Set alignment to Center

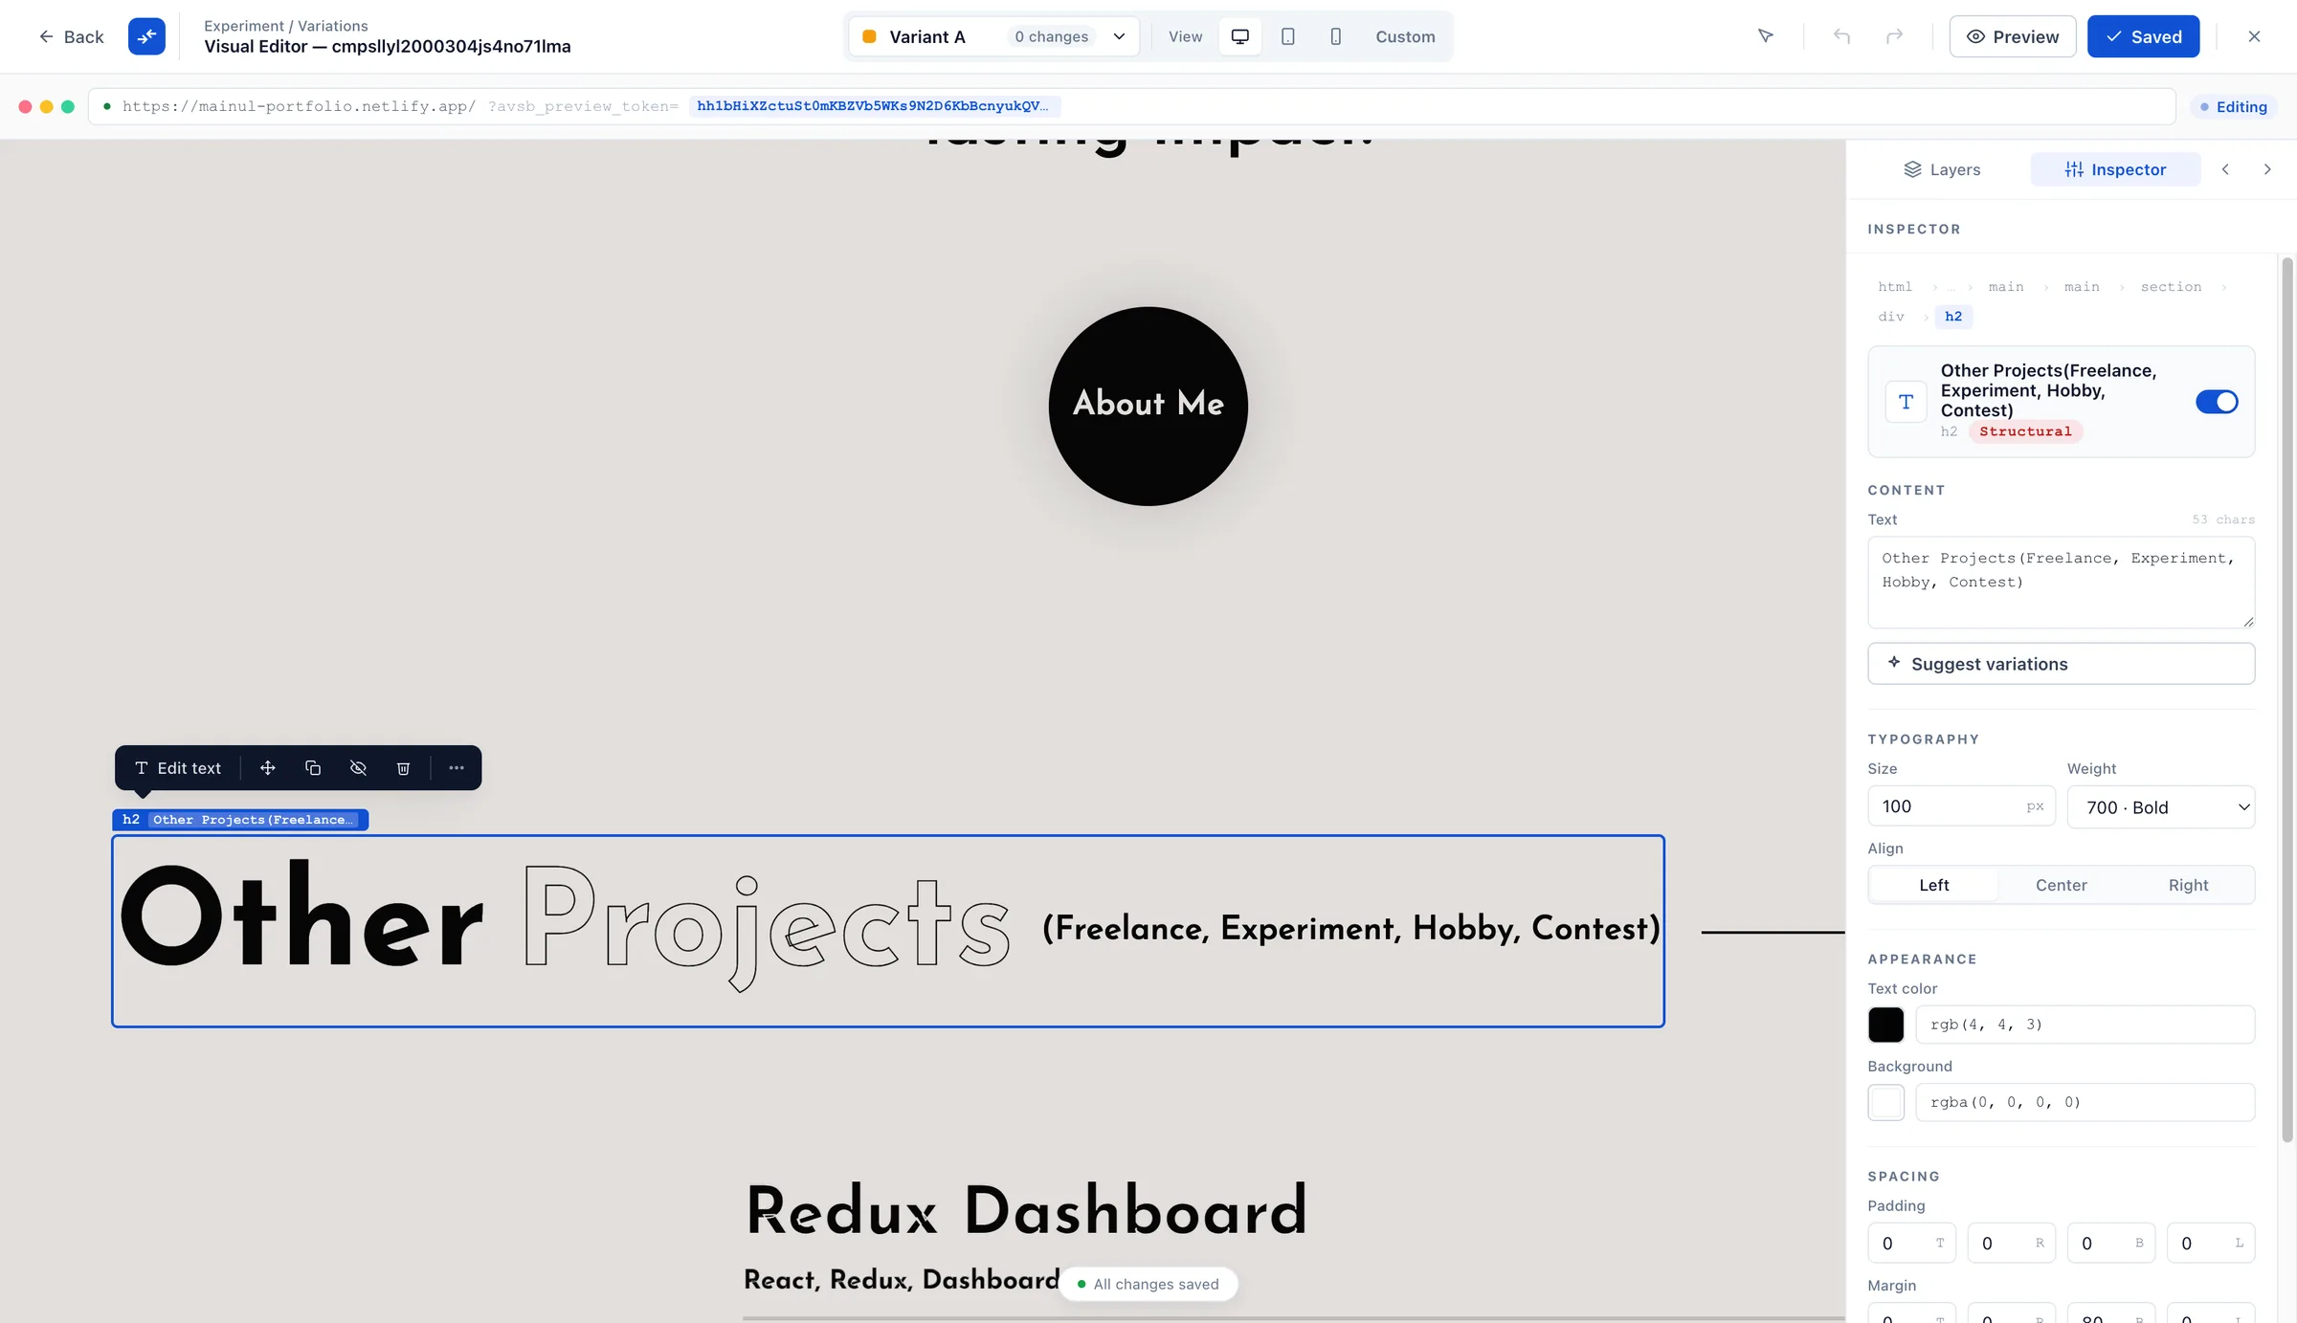(2061, 885)
